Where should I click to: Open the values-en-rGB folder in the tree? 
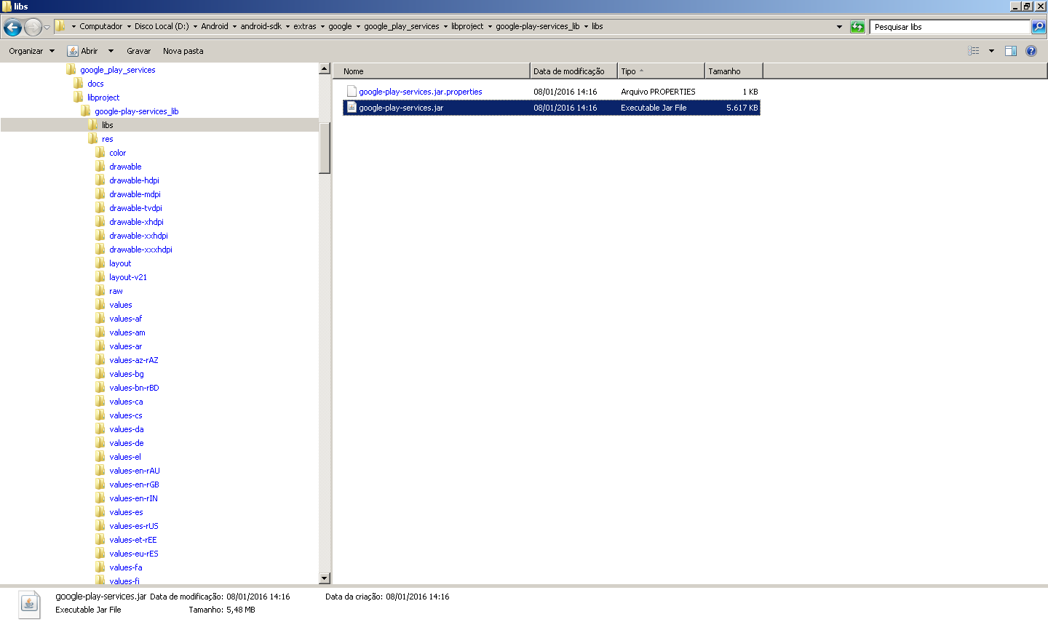[x=134, y=485]
